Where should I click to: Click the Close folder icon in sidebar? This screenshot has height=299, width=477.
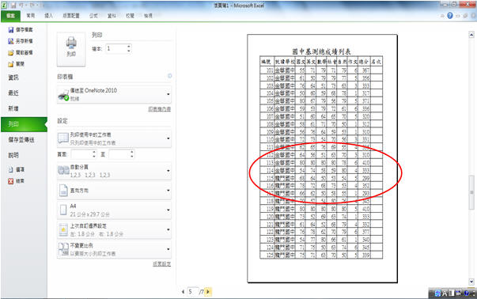11,64
